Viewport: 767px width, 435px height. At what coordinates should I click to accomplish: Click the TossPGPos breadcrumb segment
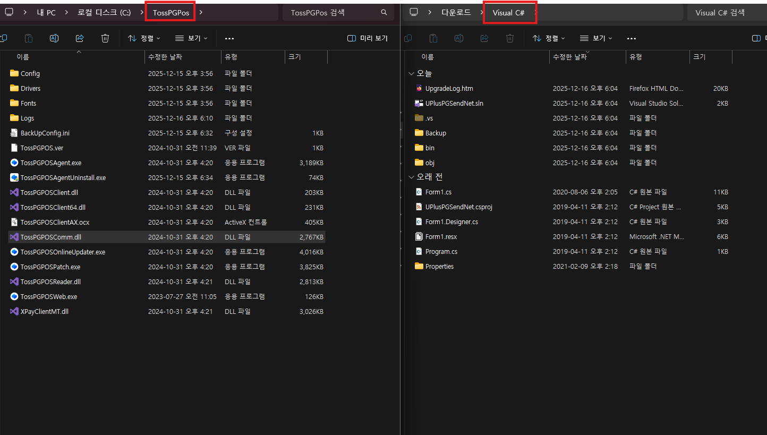(171, 12)
